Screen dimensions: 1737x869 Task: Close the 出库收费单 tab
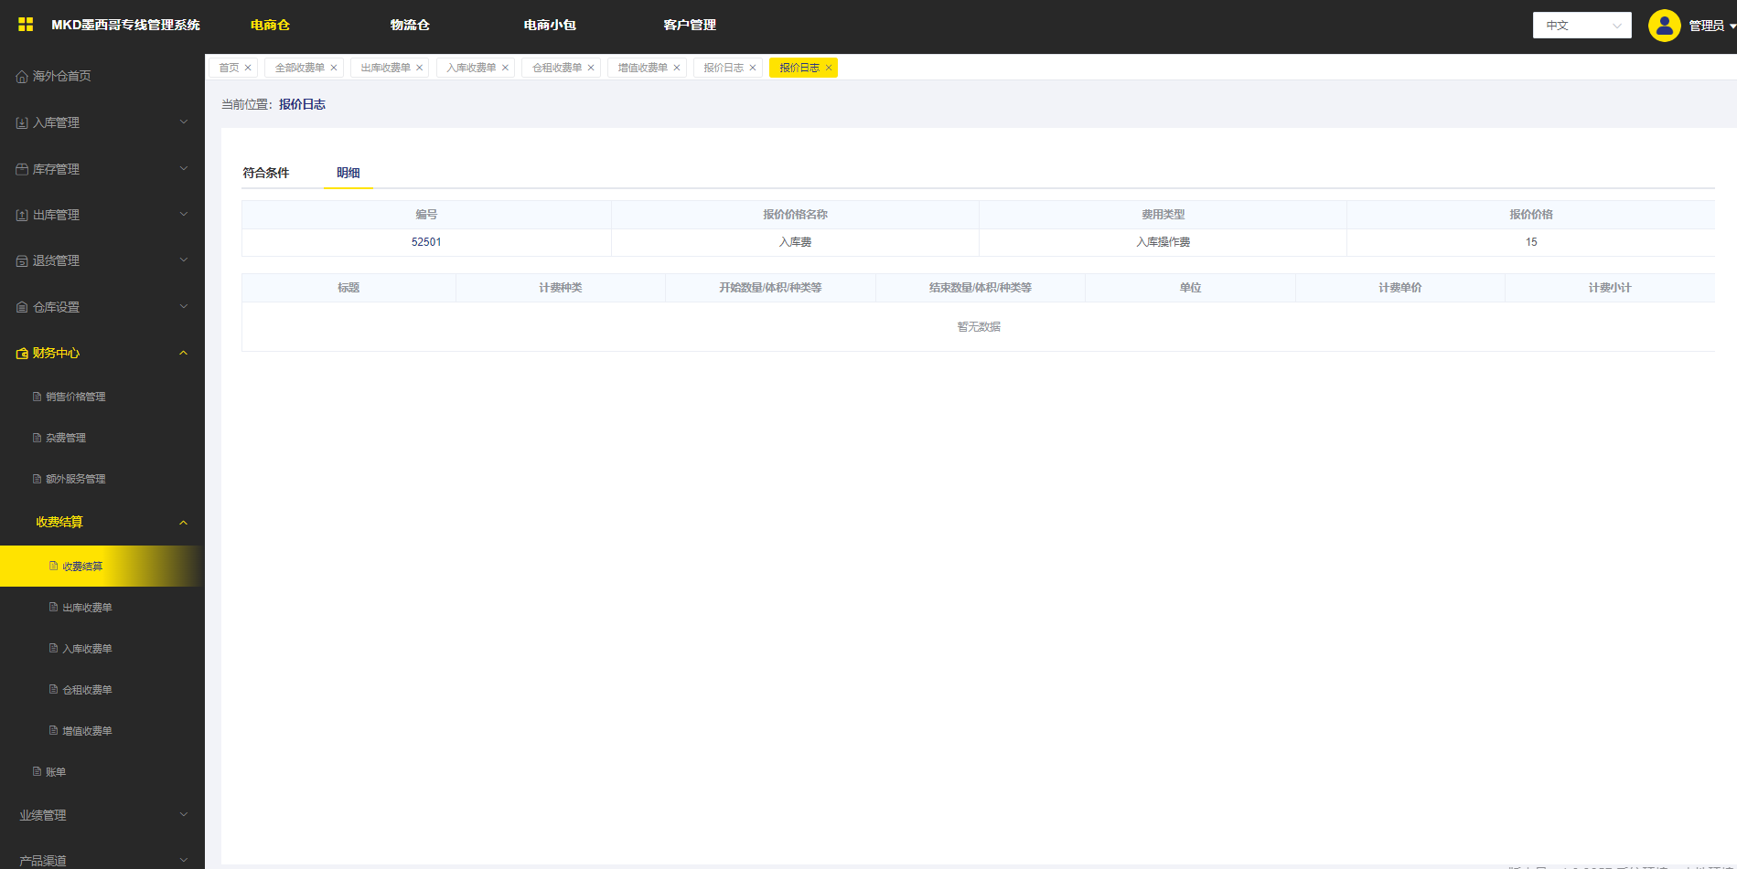pos(420,68)
